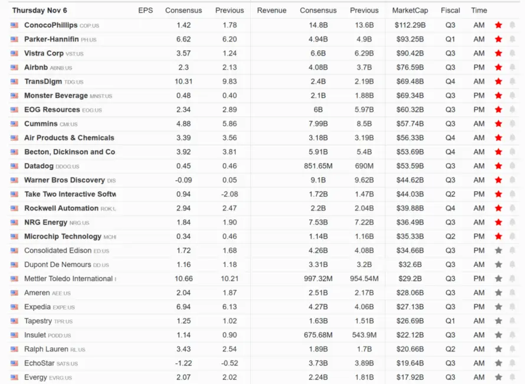The height and width of the screenshot is (384, 525).
Task: Unfavorite Parker-Hannifin using its red star
Action: 498,40
